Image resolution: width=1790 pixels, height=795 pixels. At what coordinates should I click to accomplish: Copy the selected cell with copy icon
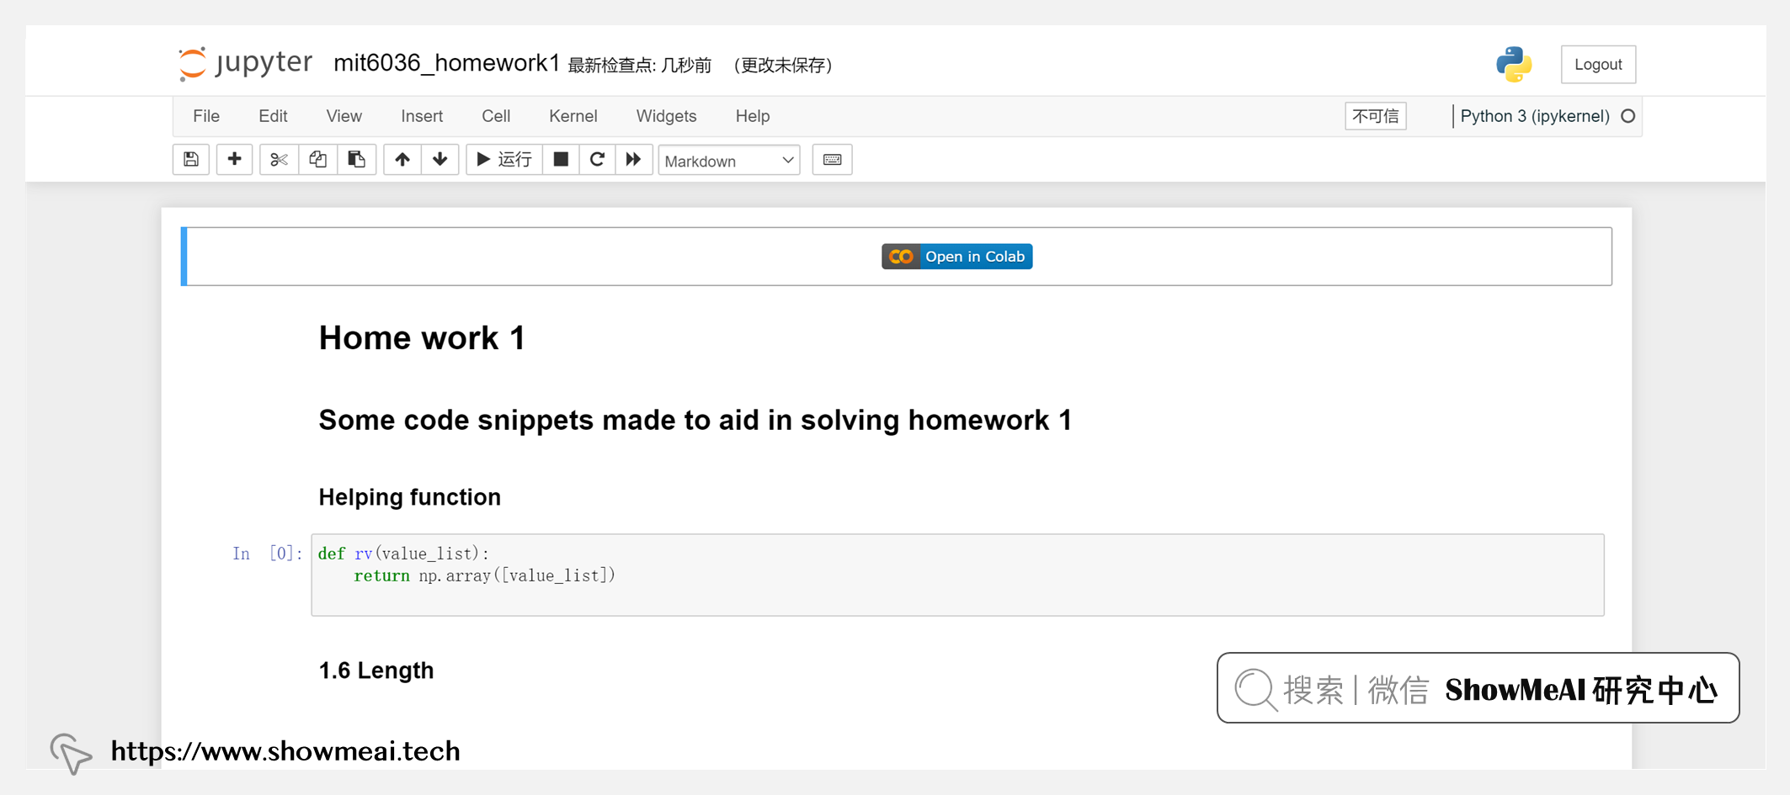click(317, 159)
